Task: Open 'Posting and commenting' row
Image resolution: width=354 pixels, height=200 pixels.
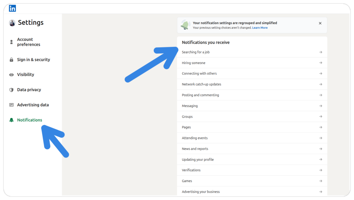Action: 252,95
